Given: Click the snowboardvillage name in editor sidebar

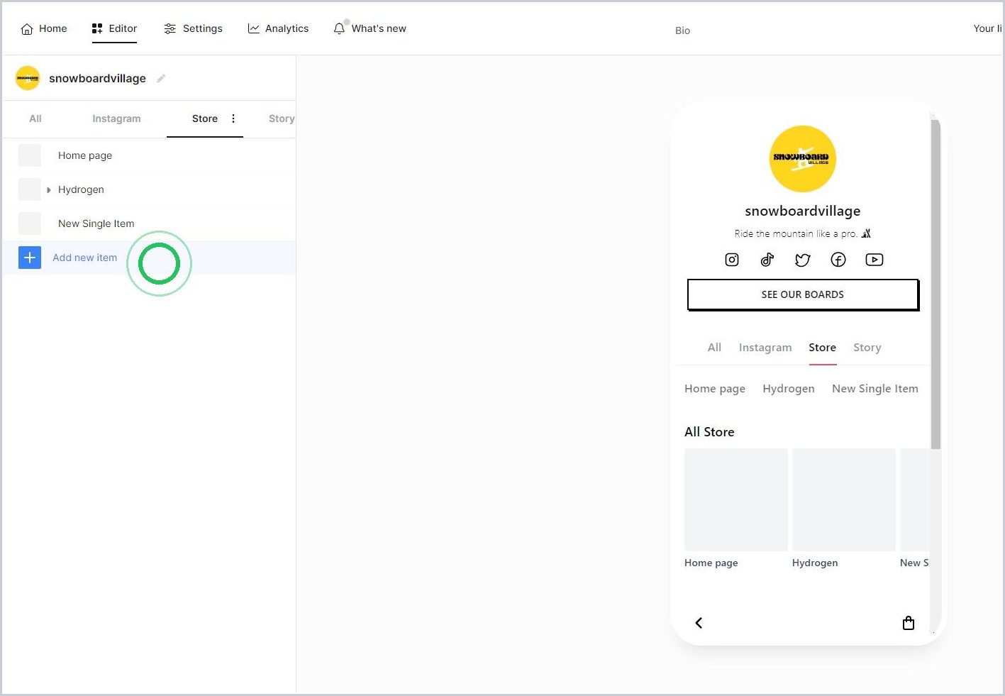Looking at the screenshot, I should (x=97, y=78).
